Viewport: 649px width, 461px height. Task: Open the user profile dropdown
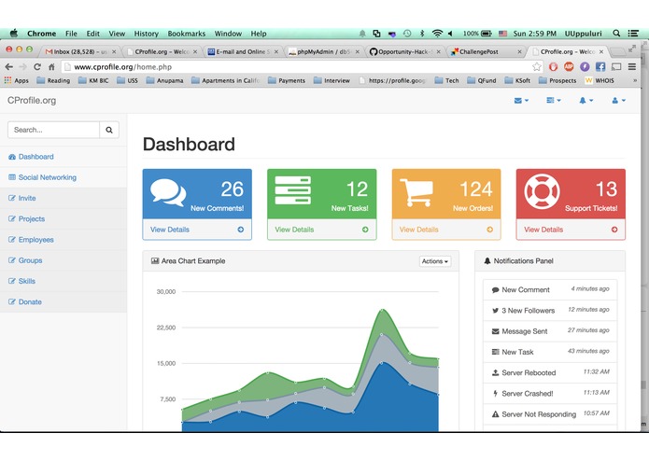(618, 101)
